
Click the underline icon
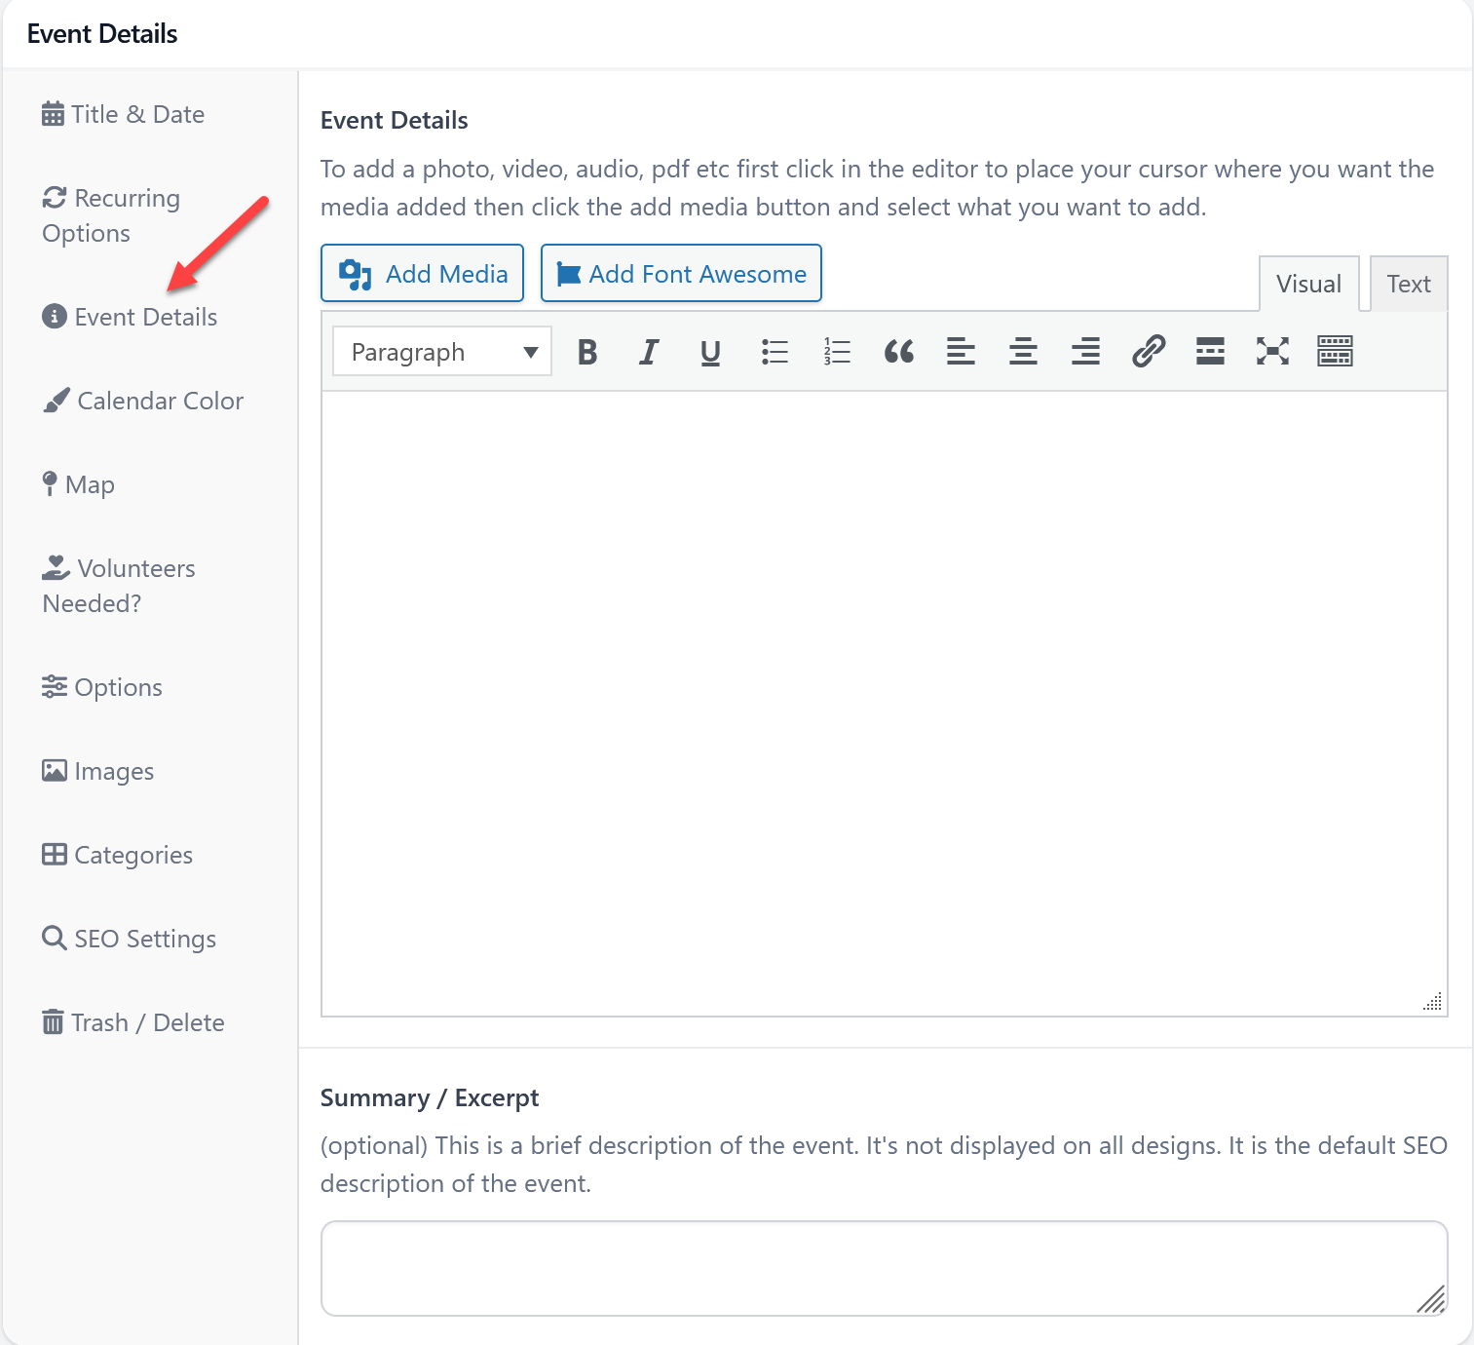point(711,352)
